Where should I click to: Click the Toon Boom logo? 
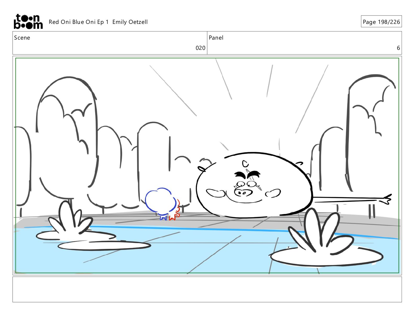pyautogui.click(x=28, y=22)
